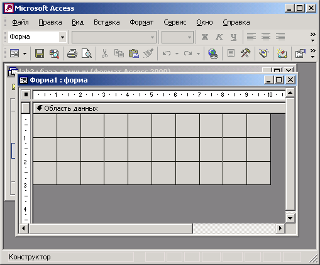This screenshot has height=265, width=320.
Task: Toggle Underline with the Ч button
Action: point(233,37)
